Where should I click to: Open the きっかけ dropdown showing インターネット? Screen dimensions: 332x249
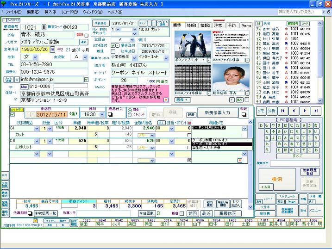pos(166,58)
